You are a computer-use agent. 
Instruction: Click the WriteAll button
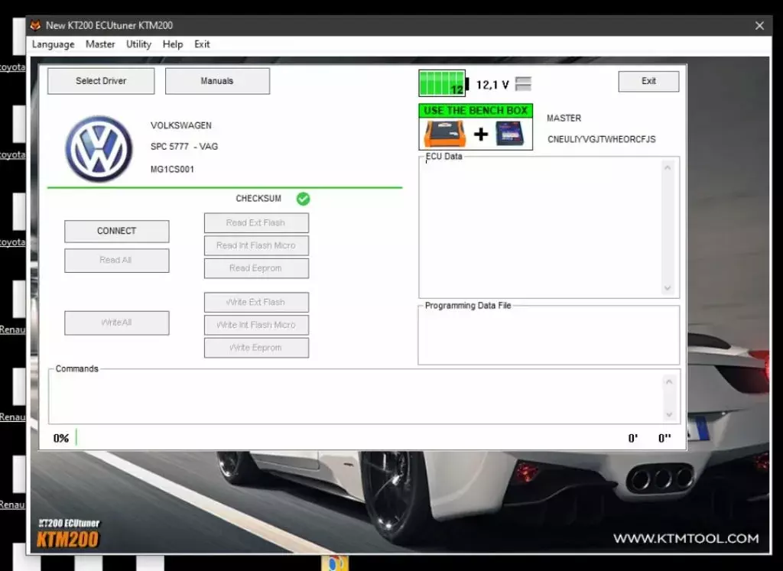click(x=117, y=323)
